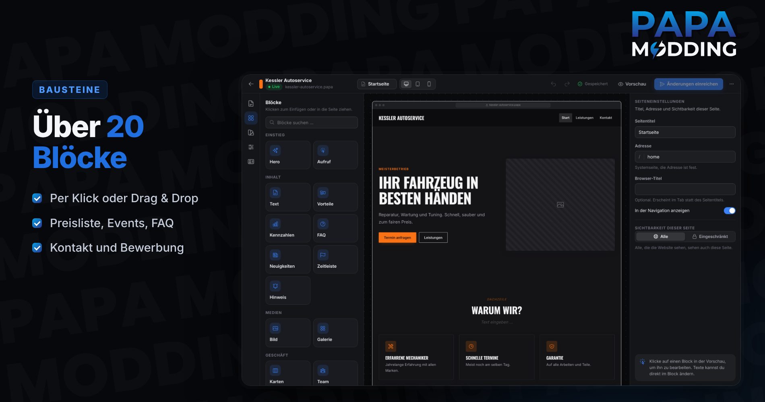Insert the Vorteile block
The height and width of the screenshot is (402, 765).
335,197
